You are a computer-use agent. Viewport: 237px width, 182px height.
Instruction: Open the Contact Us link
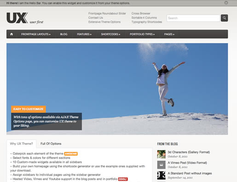[x=96, y=18]
